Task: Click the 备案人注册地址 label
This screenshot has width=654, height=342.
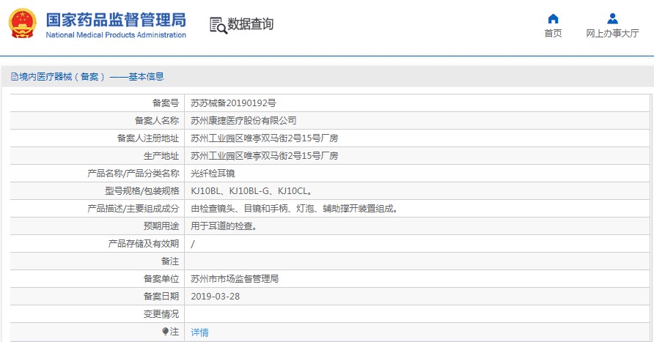Action: (x=148, y=138)
